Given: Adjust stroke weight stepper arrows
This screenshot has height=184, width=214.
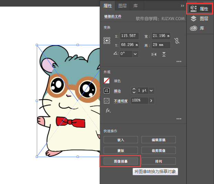Looking at the screenshot, I should coord(134,90).
